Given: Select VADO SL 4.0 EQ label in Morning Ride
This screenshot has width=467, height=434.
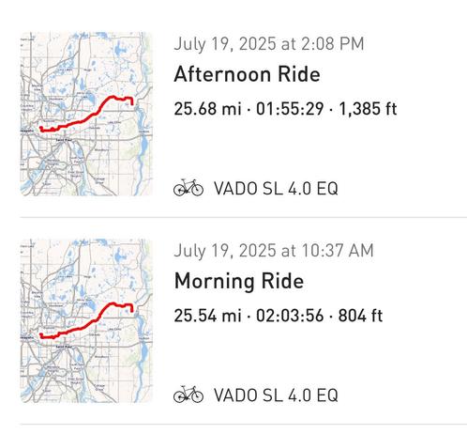Looking at the screenshot, I should 276,395.
